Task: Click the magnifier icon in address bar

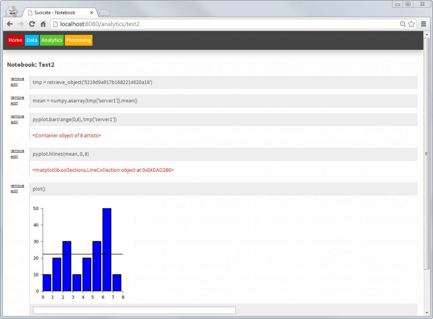Action: (x=403, y=24)
